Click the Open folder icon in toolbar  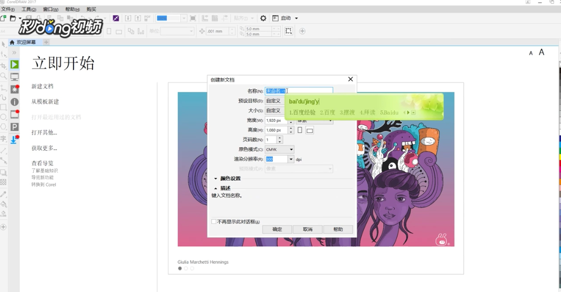click(13, 18)
